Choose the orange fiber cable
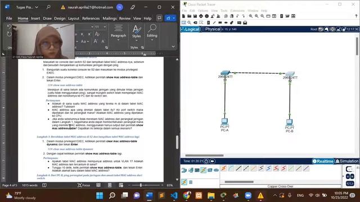 (254, 168)
